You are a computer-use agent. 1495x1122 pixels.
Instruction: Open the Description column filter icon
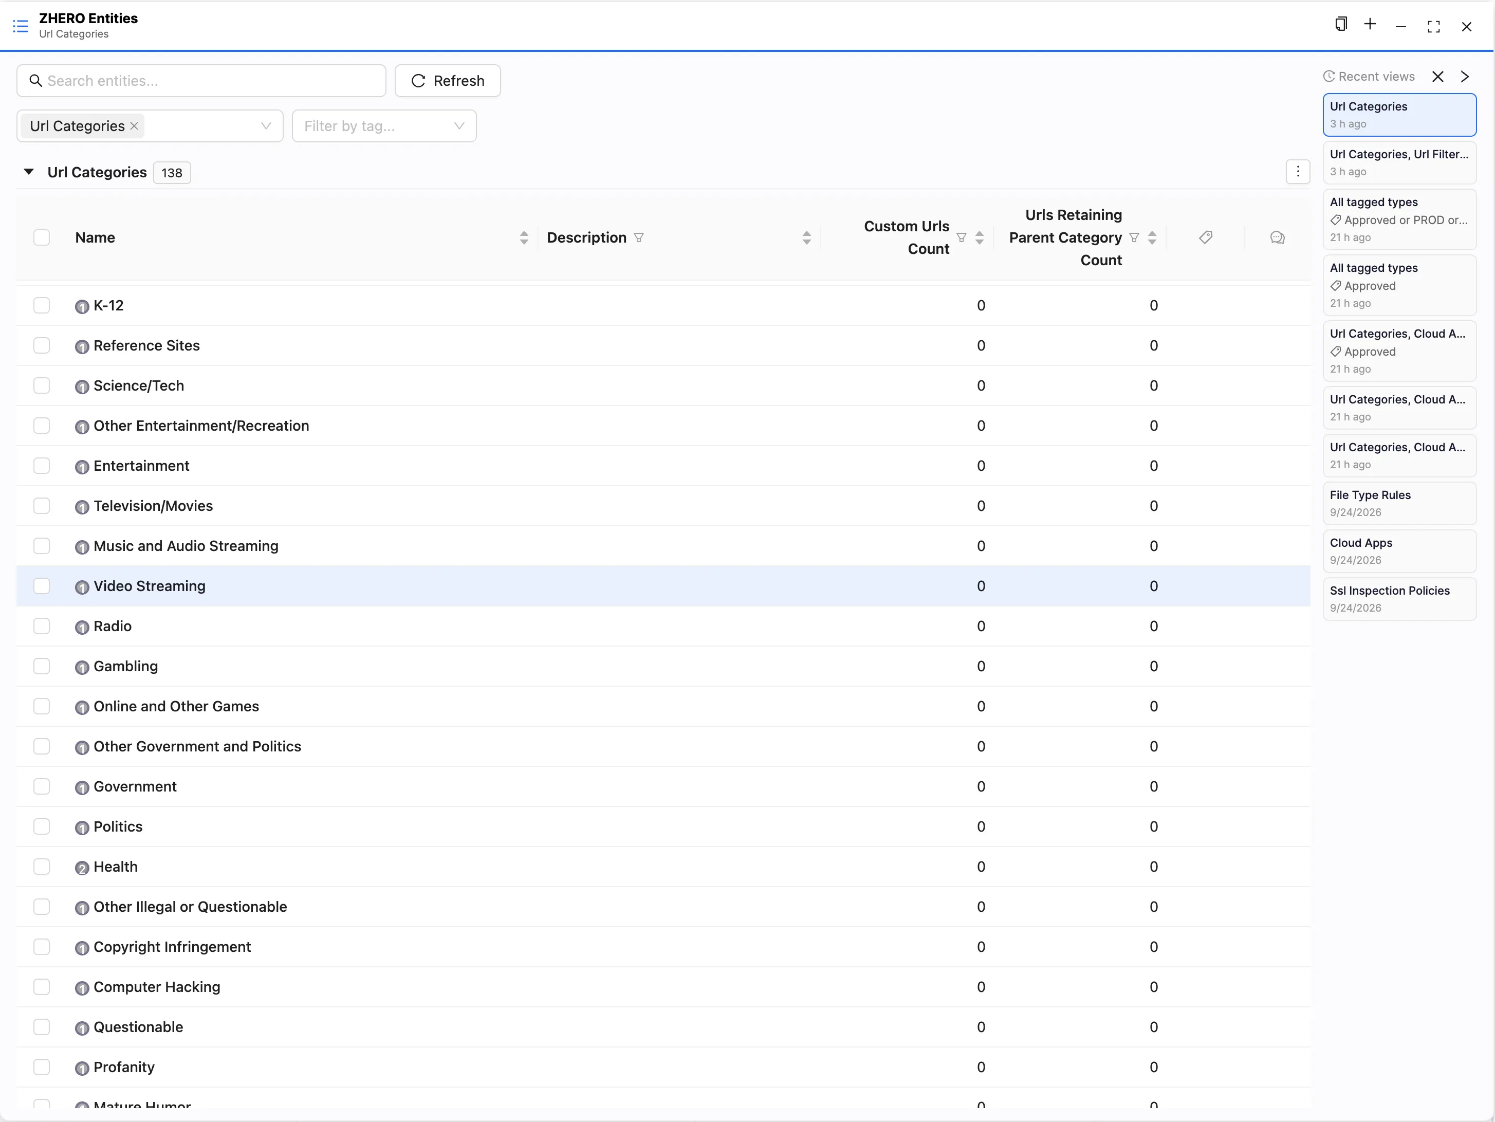pyautogui.click(x=639, y=237)
